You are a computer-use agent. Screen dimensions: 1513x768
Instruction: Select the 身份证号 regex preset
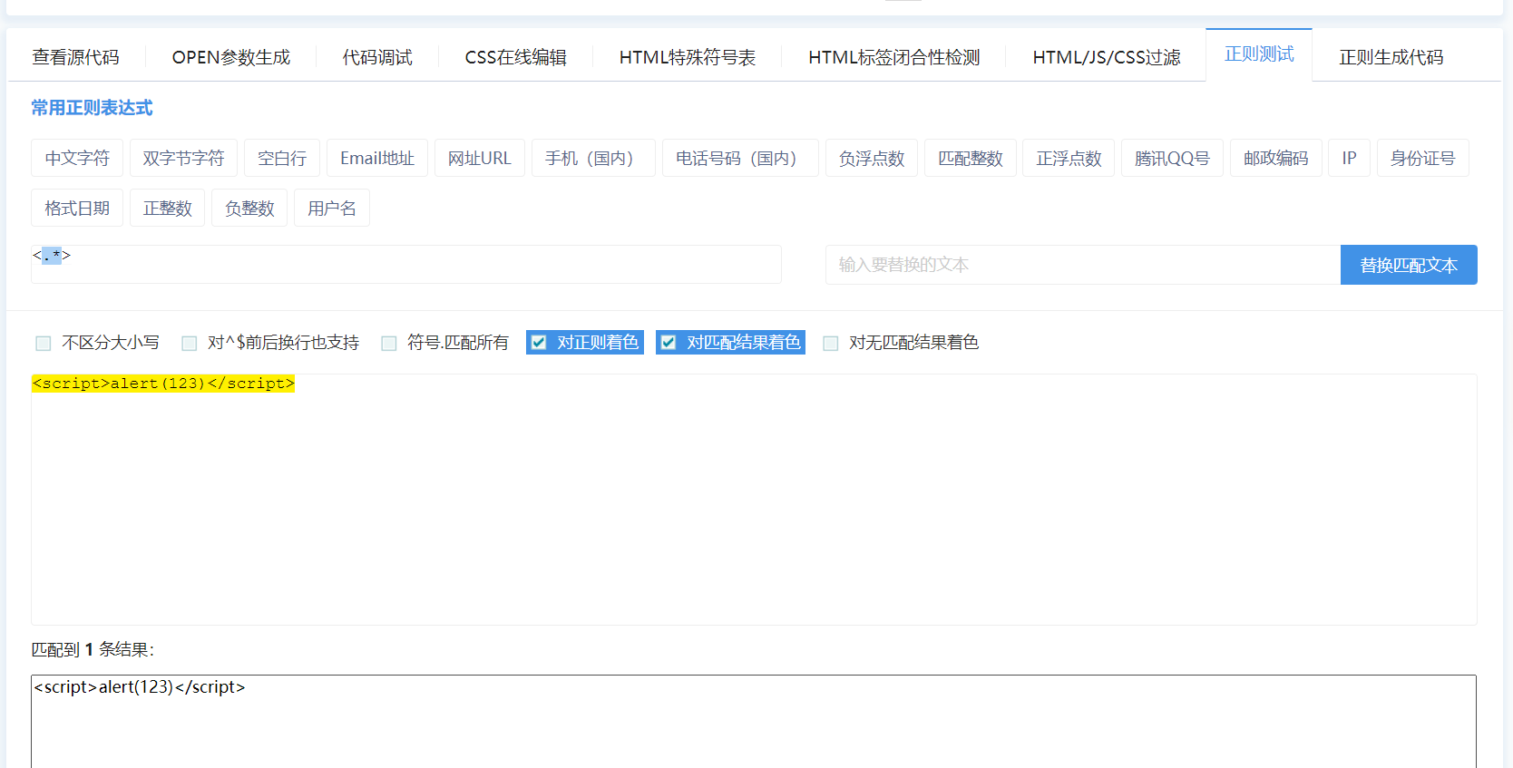[1423, 158]
